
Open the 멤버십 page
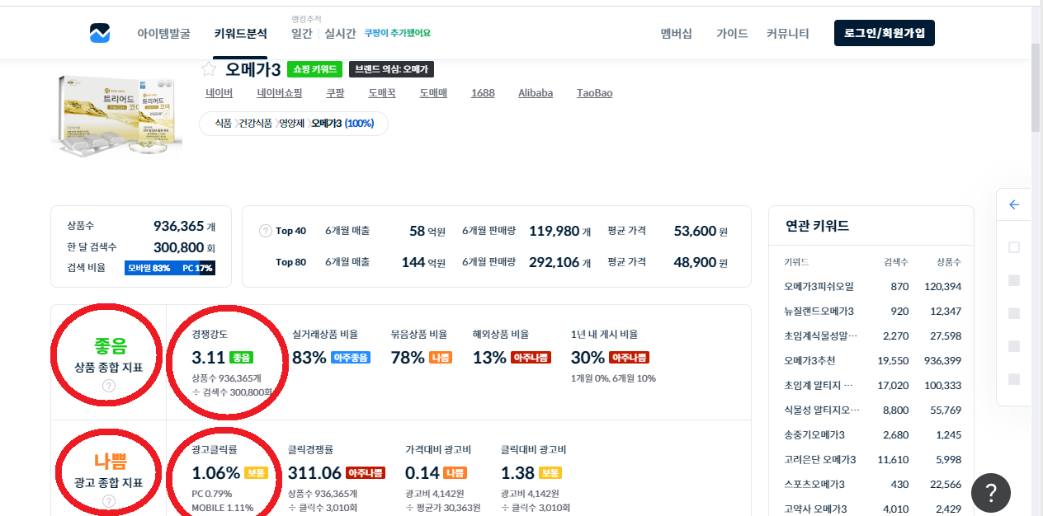677,34
